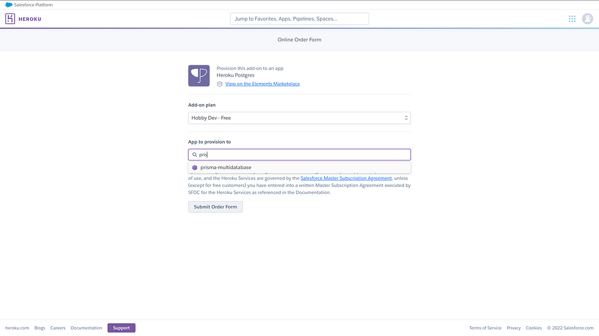
Task: Click the Support button in footer
Action: click(121, 328)
